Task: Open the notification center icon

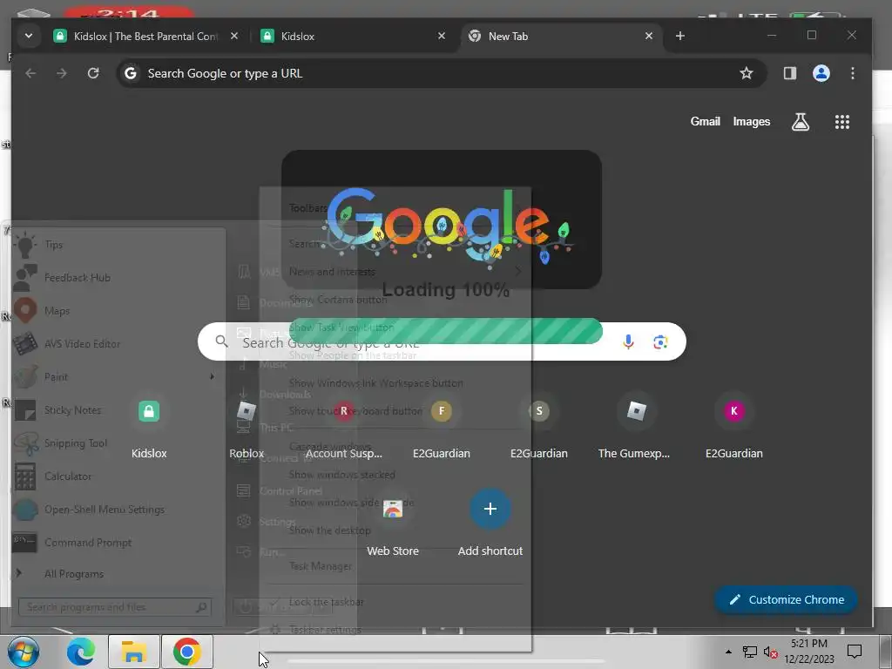Action: (x=854, y=652)
